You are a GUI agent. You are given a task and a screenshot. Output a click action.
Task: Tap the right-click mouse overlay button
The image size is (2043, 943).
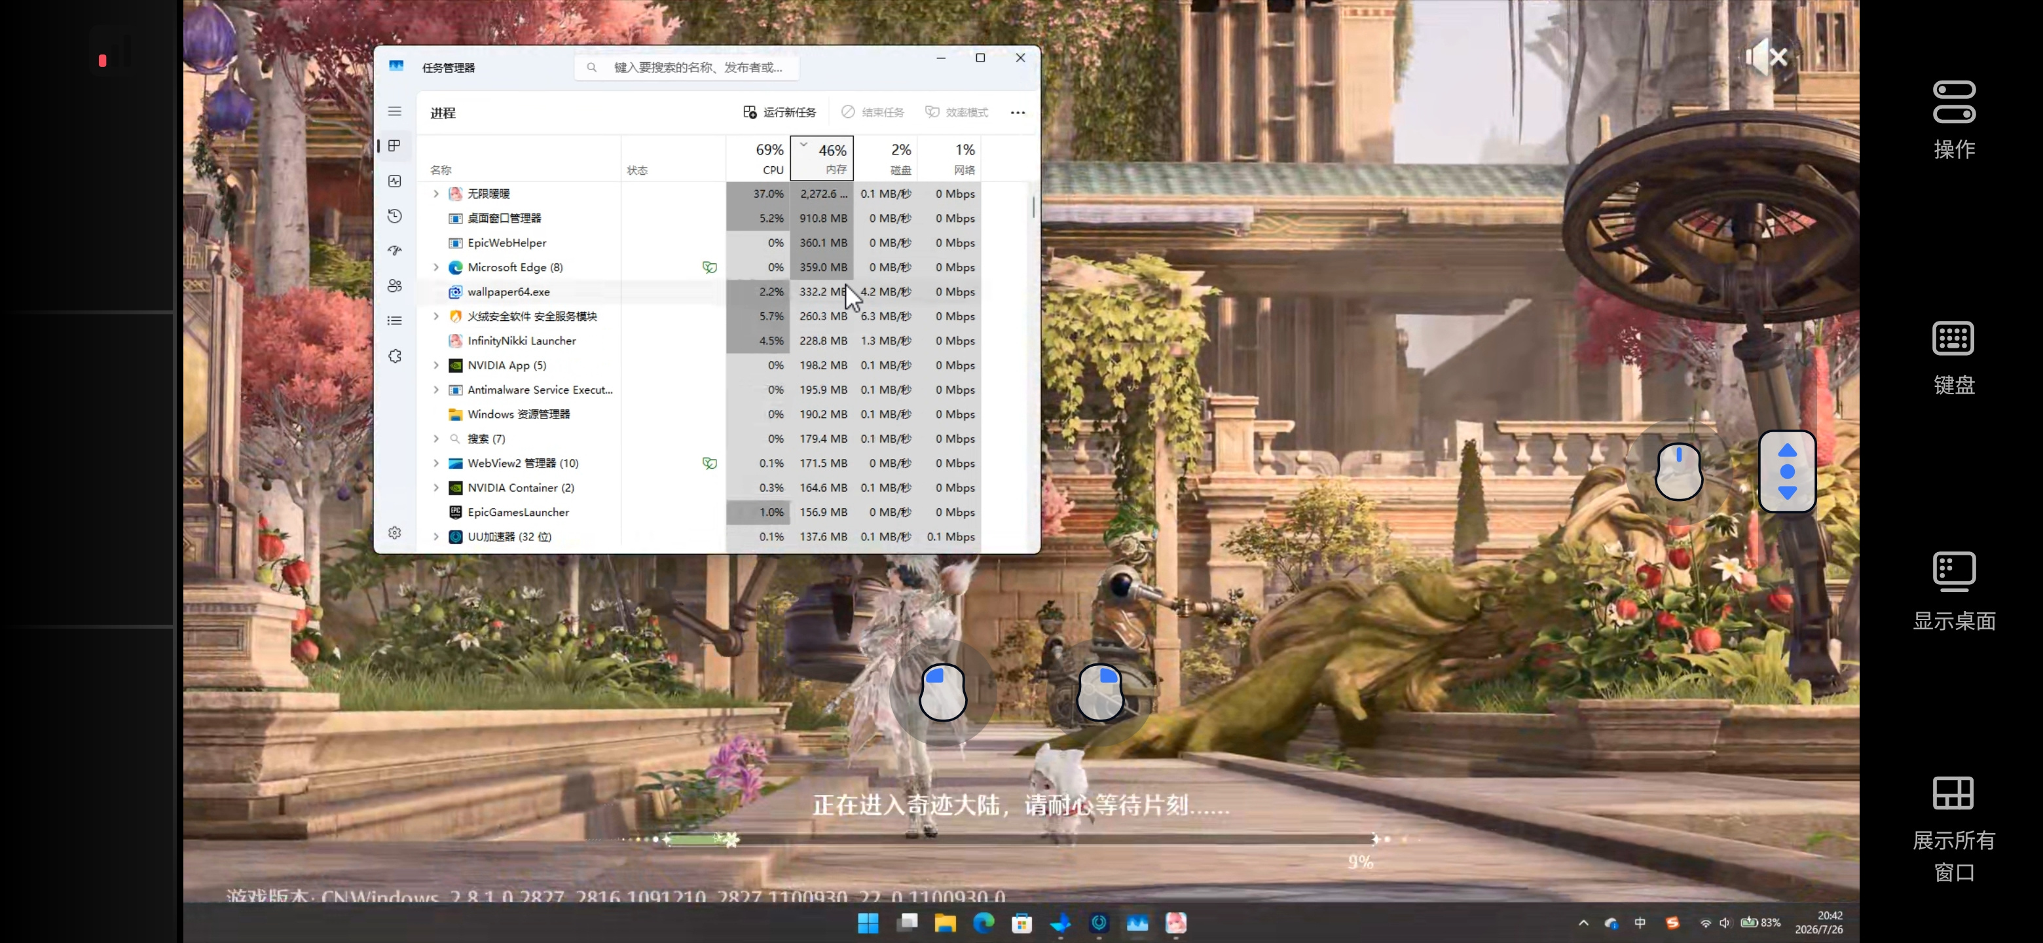[x=1099, y=692]
